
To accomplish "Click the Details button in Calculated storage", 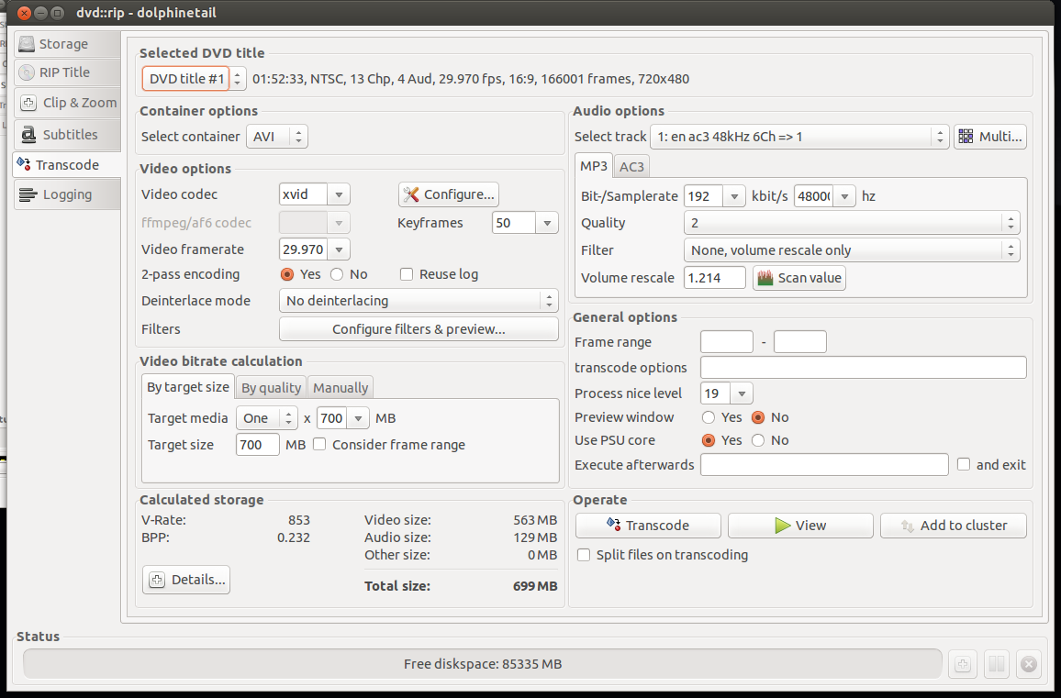I will coord(185,580).
